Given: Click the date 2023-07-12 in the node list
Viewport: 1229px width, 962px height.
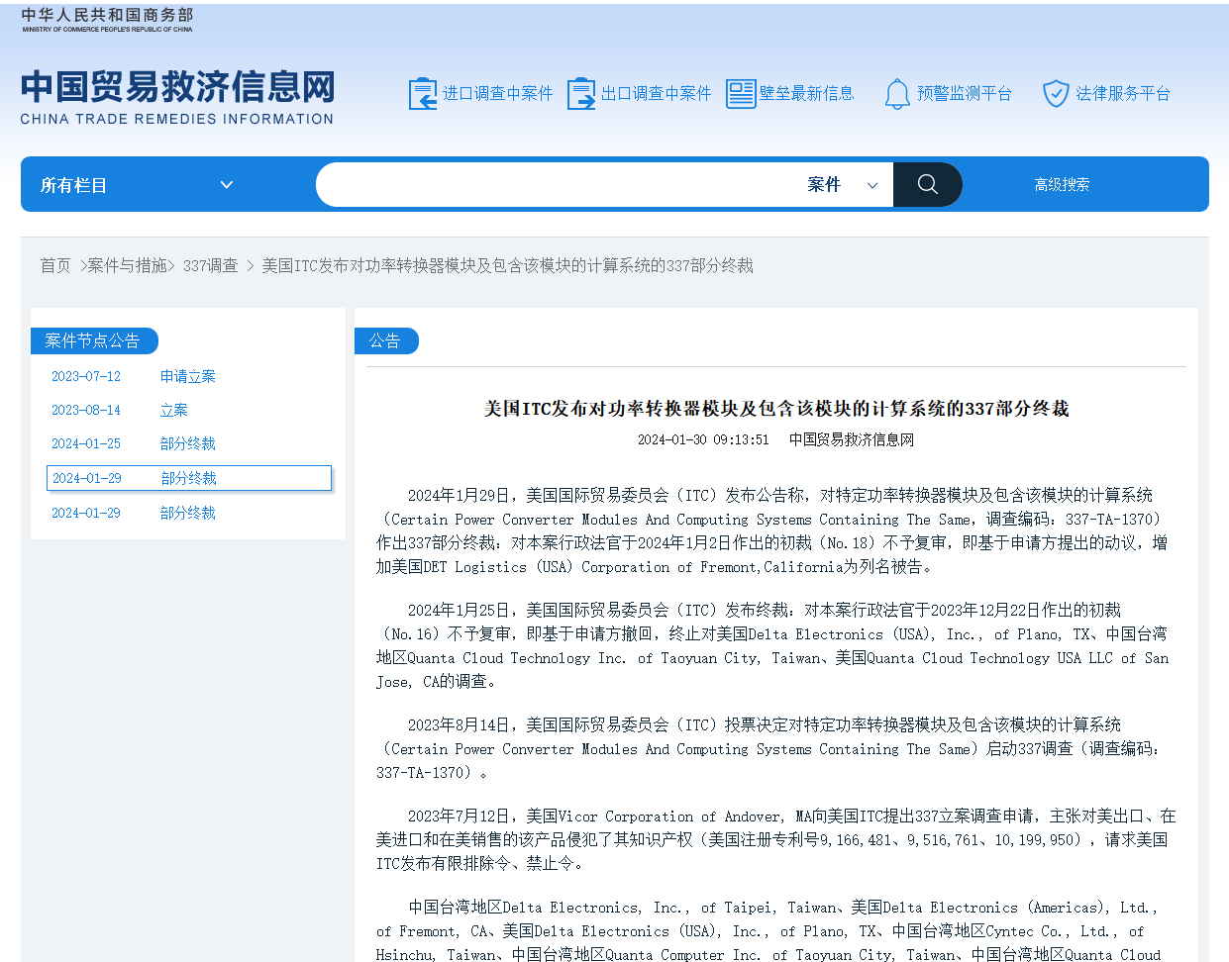Looking at the screenshot, I should coord(86,376).
